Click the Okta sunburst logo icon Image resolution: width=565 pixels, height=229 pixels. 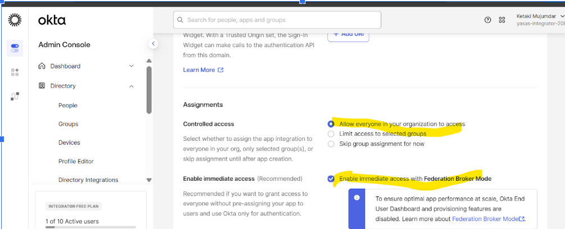[15, 20]
